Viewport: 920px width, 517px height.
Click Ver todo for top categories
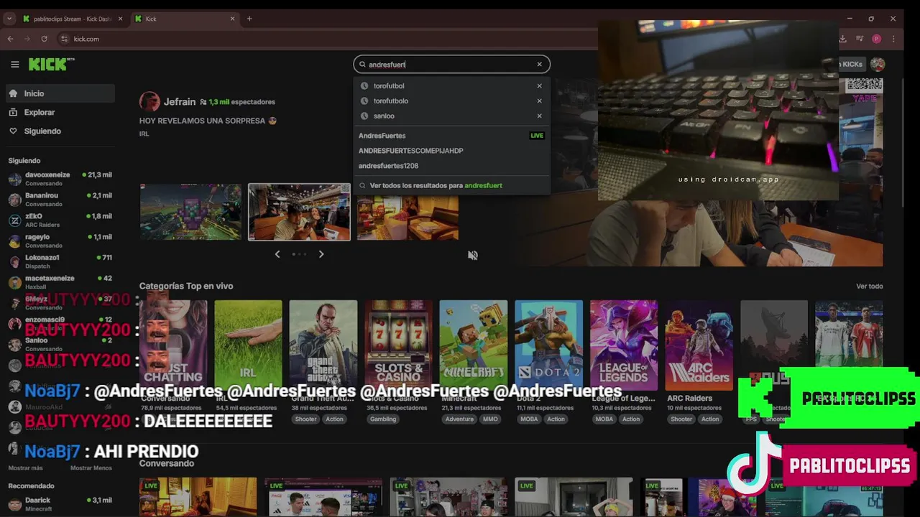coord(870,287)
